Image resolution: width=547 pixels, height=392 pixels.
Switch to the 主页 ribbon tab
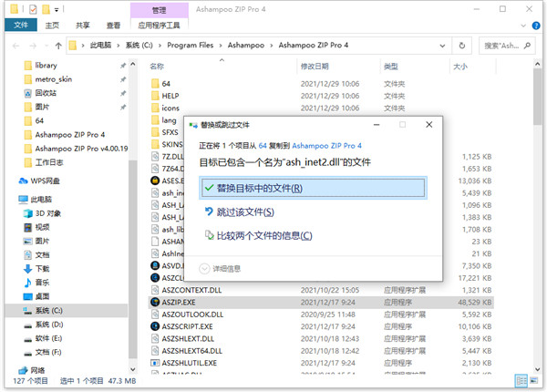click(x=52, y=26)
